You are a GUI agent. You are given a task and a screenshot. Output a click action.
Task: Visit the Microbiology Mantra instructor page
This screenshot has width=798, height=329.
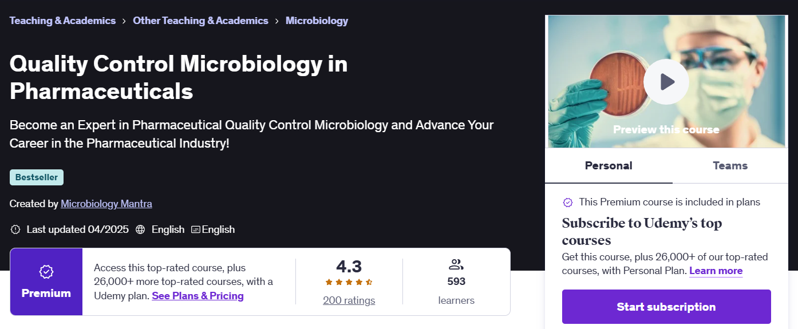coord(106,204)
